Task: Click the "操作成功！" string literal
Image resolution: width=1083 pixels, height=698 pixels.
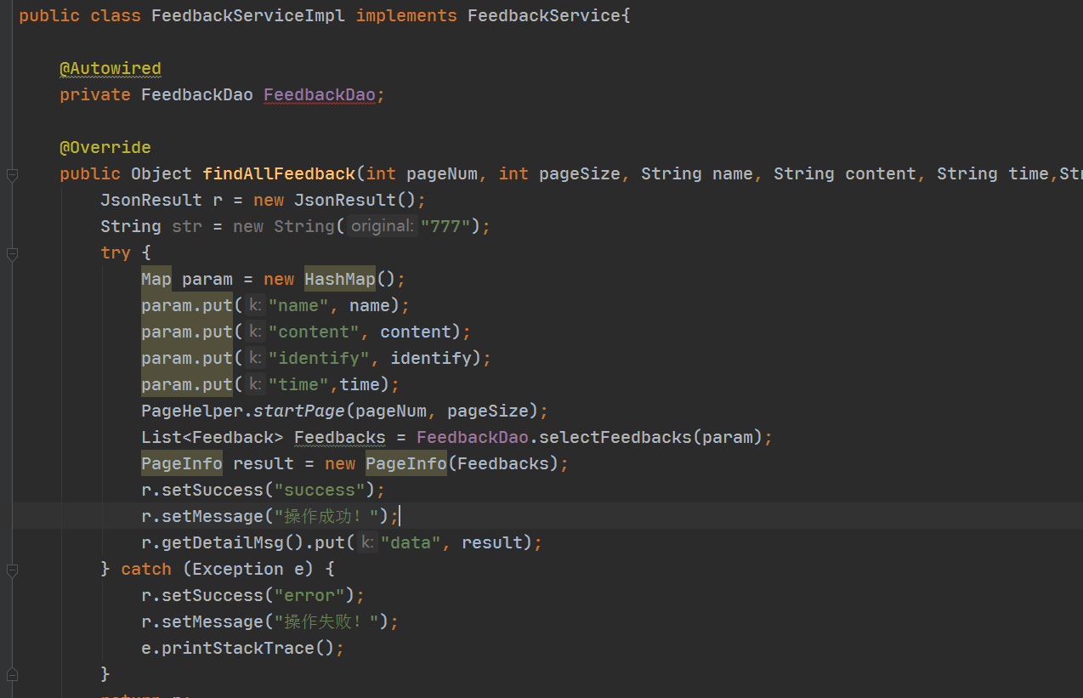Action: point(326,516)
